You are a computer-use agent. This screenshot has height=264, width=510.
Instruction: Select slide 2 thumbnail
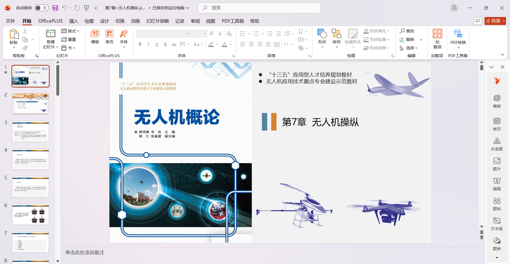coord(31,104)
